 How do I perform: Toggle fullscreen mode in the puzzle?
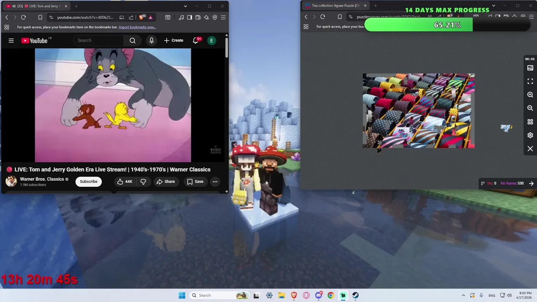(530, 81)
